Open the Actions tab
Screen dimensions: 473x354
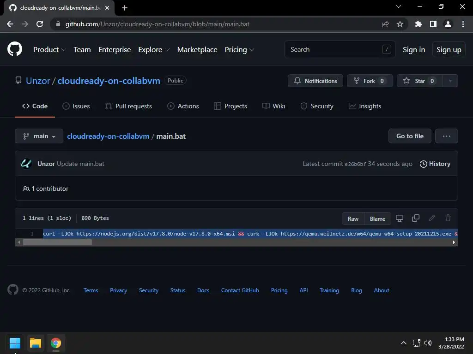pos(183,106)
